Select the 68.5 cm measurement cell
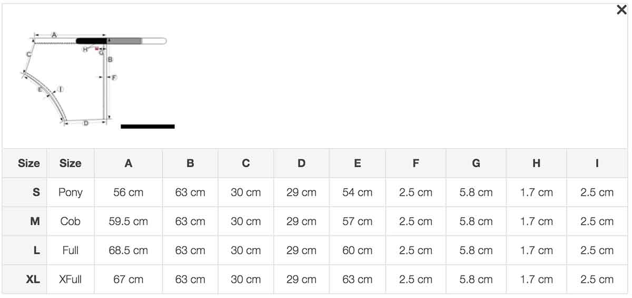 click(x=129, y=251)
